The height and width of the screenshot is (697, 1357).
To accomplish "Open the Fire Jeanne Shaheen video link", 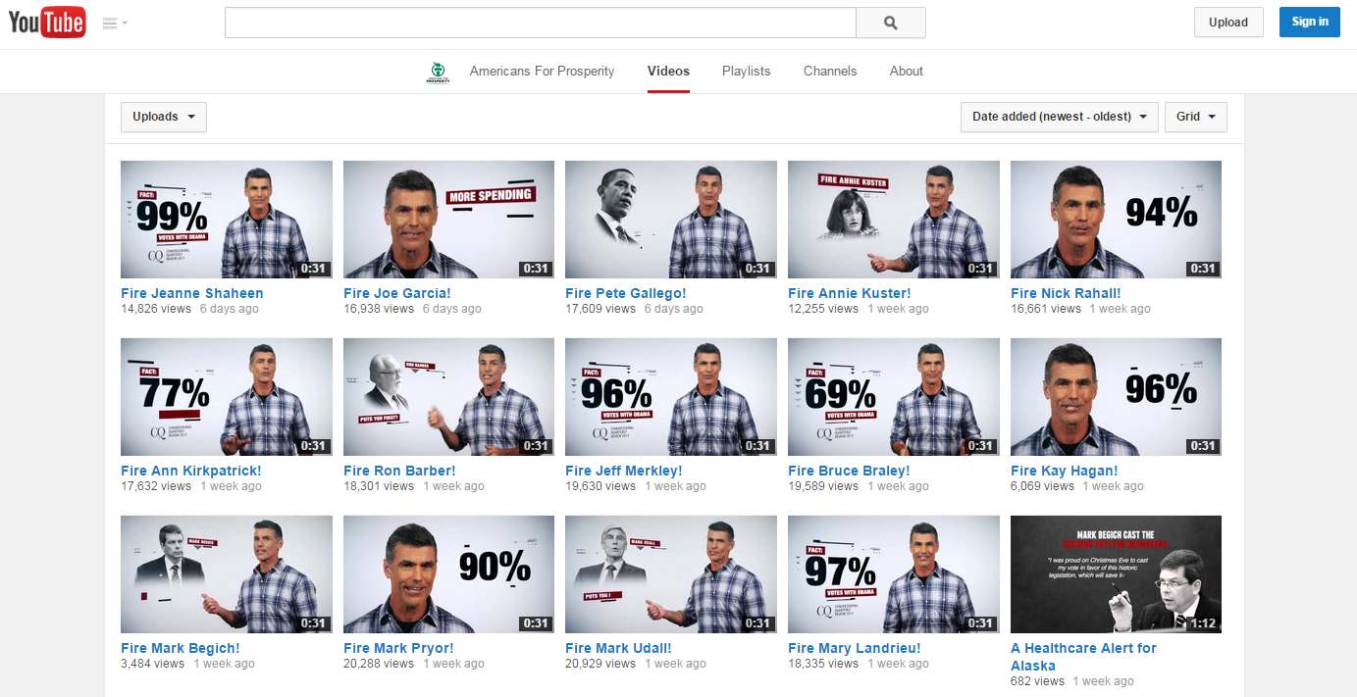I will click(x=191, y=293).
